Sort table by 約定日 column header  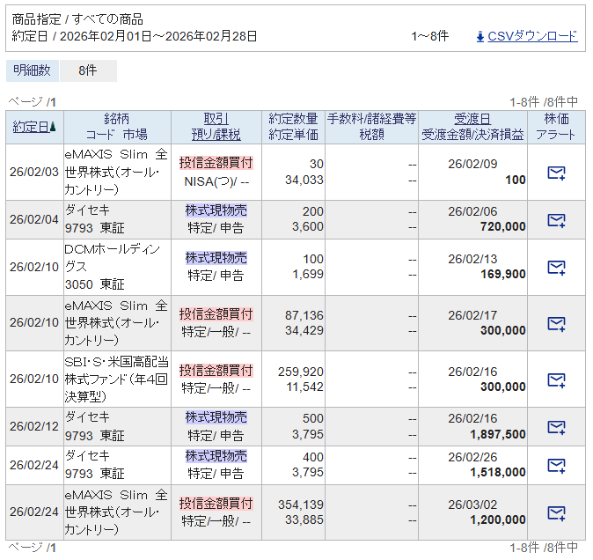(30, 127)
